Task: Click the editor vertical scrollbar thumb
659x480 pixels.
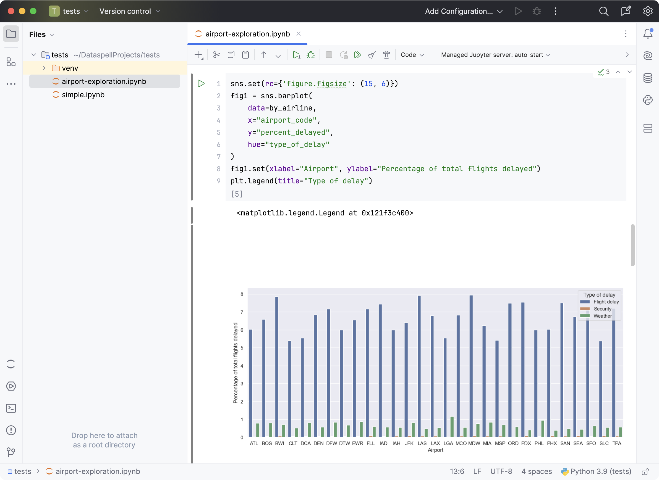Action: coord(632,245)
